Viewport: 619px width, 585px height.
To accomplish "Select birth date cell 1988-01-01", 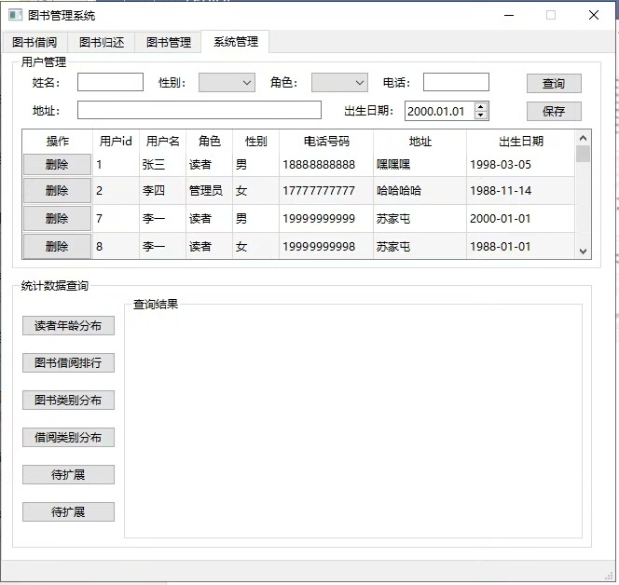I will [521, 247].
